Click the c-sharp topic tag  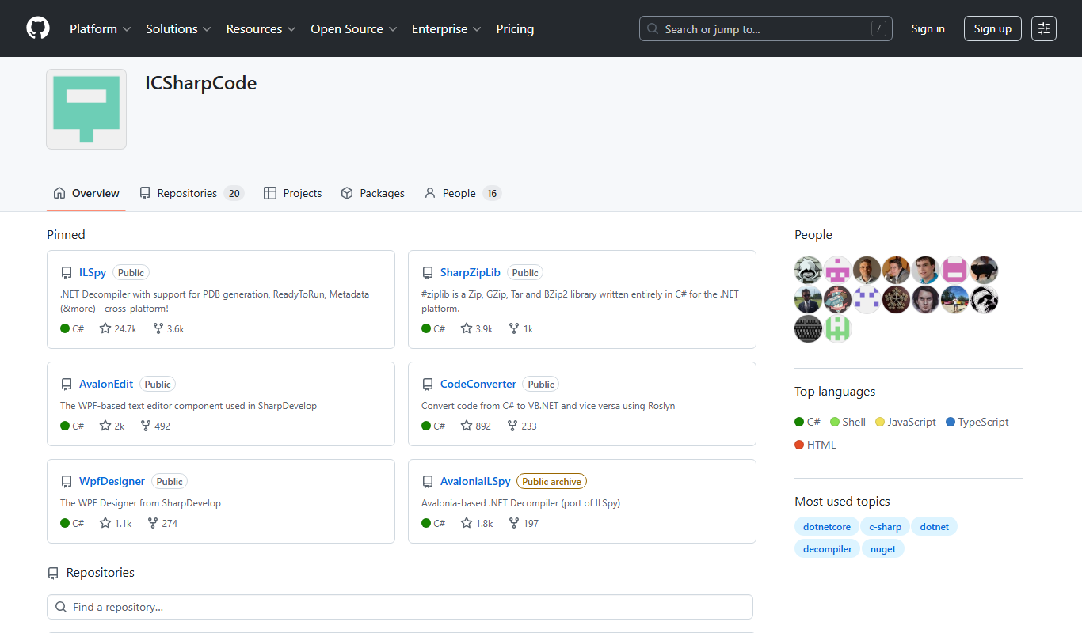(886, 526)
